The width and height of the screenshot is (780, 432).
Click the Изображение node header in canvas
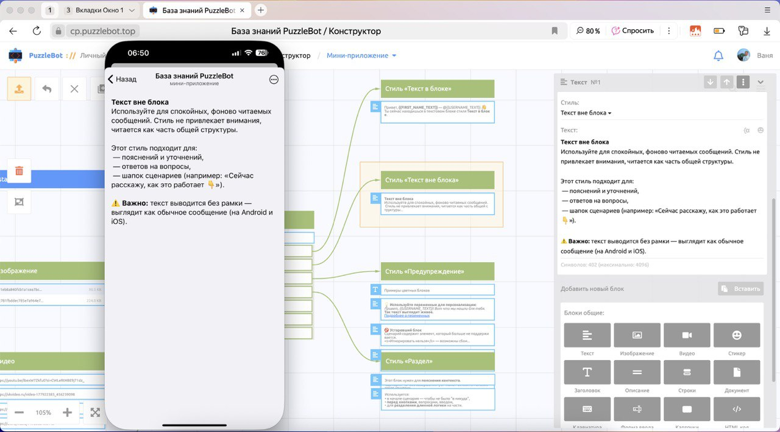[51, 271]
